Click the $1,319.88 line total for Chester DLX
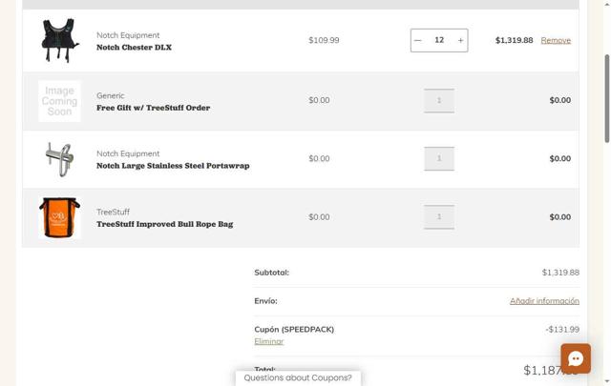The image size is (611, 386). point(514,40)
